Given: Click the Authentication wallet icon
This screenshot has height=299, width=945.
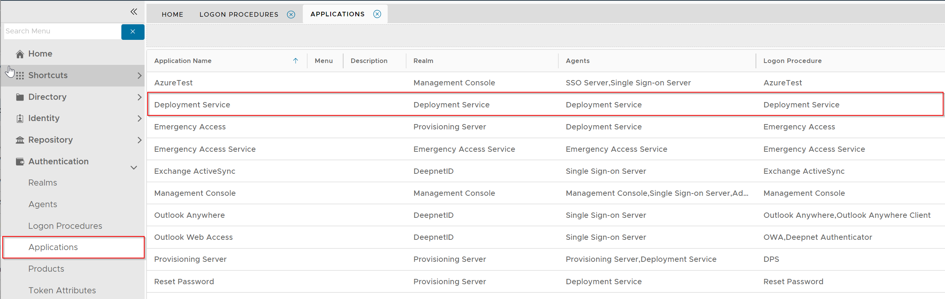Looking at the screenshot, I should point(20,162).
